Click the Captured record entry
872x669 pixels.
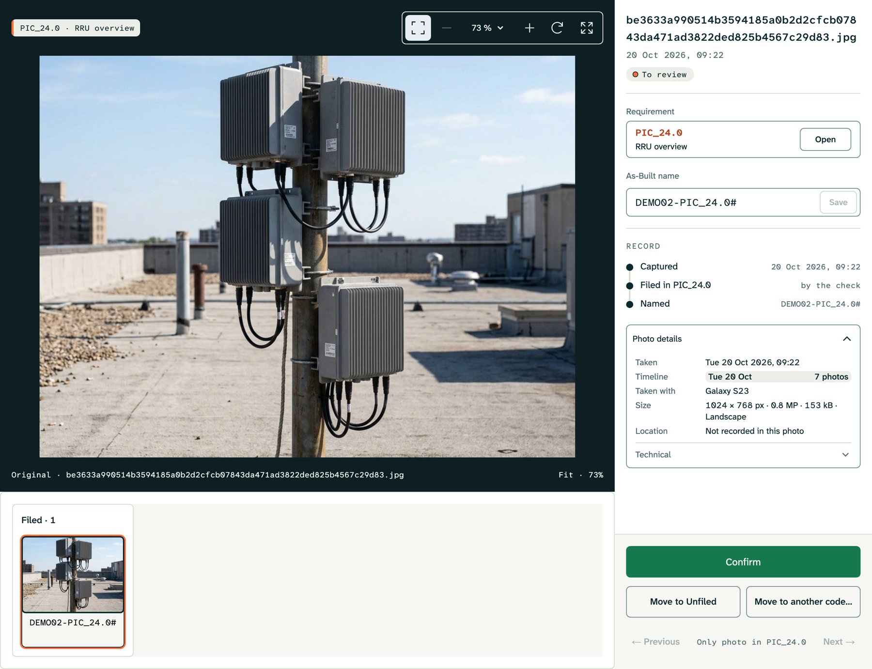743,267
